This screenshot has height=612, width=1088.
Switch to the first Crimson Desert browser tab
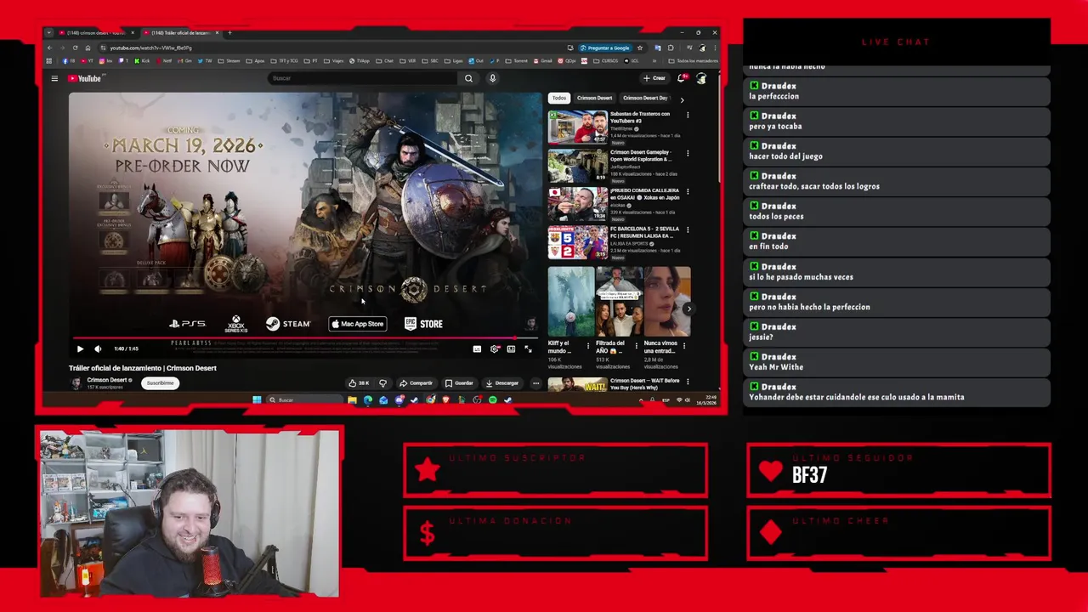coord(94,32)
